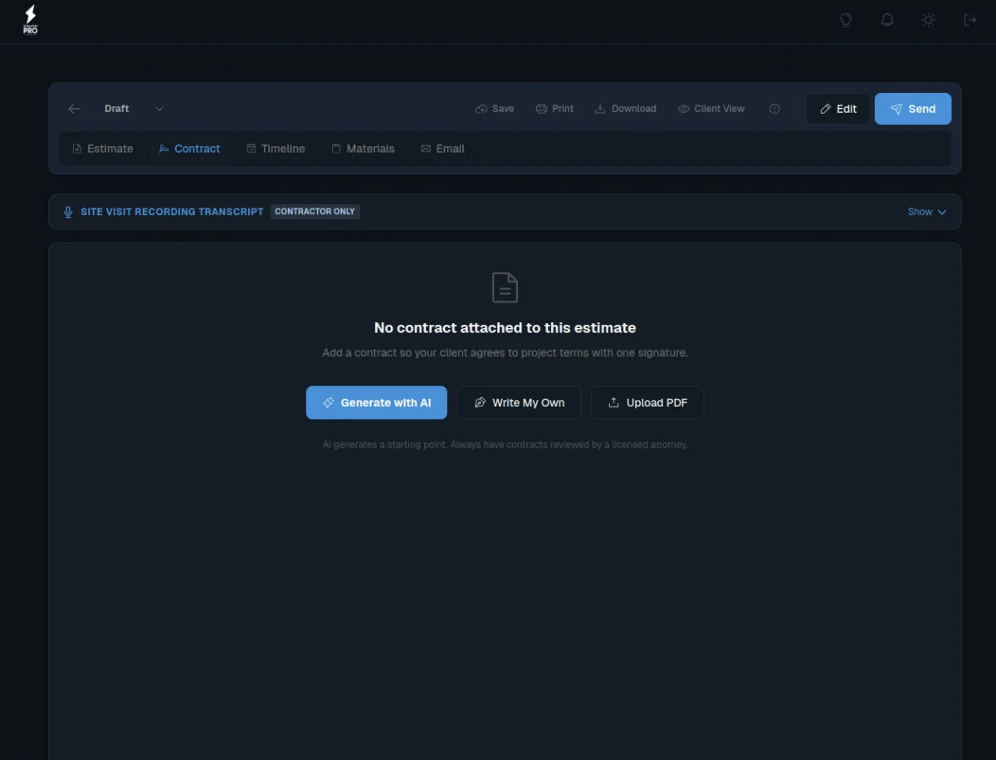Switch to the Timeline tab
This screenshot has height=760, width=996.
point(276,148)
